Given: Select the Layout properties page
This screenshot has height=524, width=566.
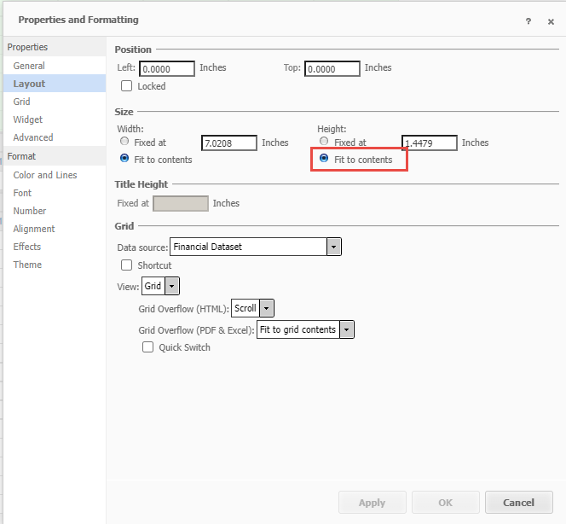Looking at the screenshot, I should pos(55,84).
